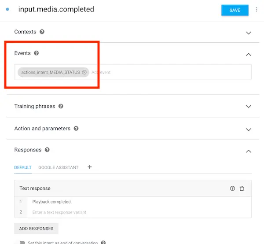Expand Action and parameters section

(x=249, y=129)
